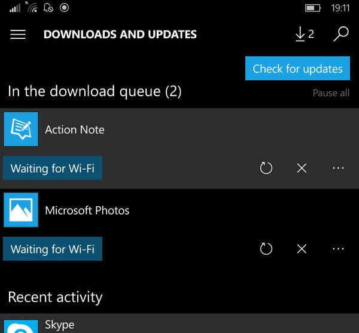Retry the Microsoft Photos download

pos(266,249)
